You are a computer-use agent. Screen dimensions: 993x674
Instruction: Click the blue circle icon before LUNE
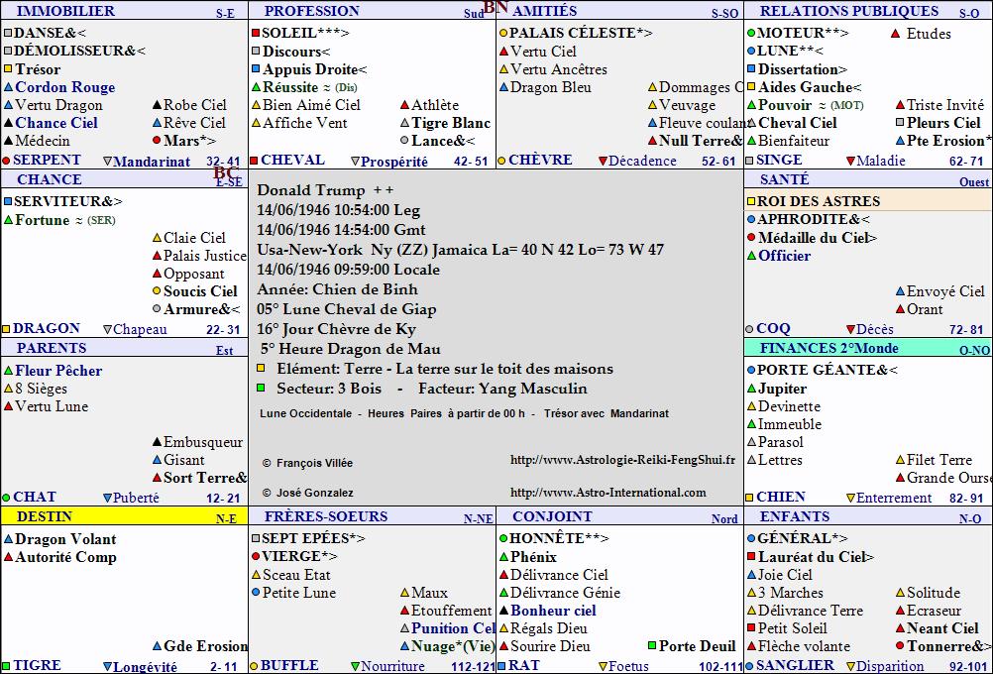[x=751, y=51]
